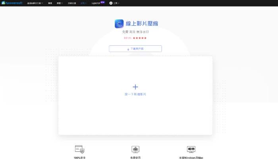Click the 免費使用 monitor icon

[135, 149]
